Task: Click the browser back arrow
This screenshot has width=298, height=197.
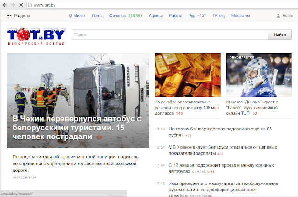Action: 5,5
